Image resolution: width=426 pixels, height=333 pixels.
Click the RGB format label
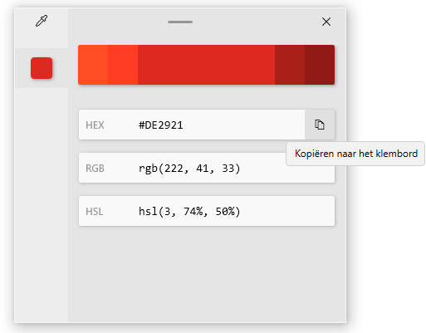pos(95,169)
